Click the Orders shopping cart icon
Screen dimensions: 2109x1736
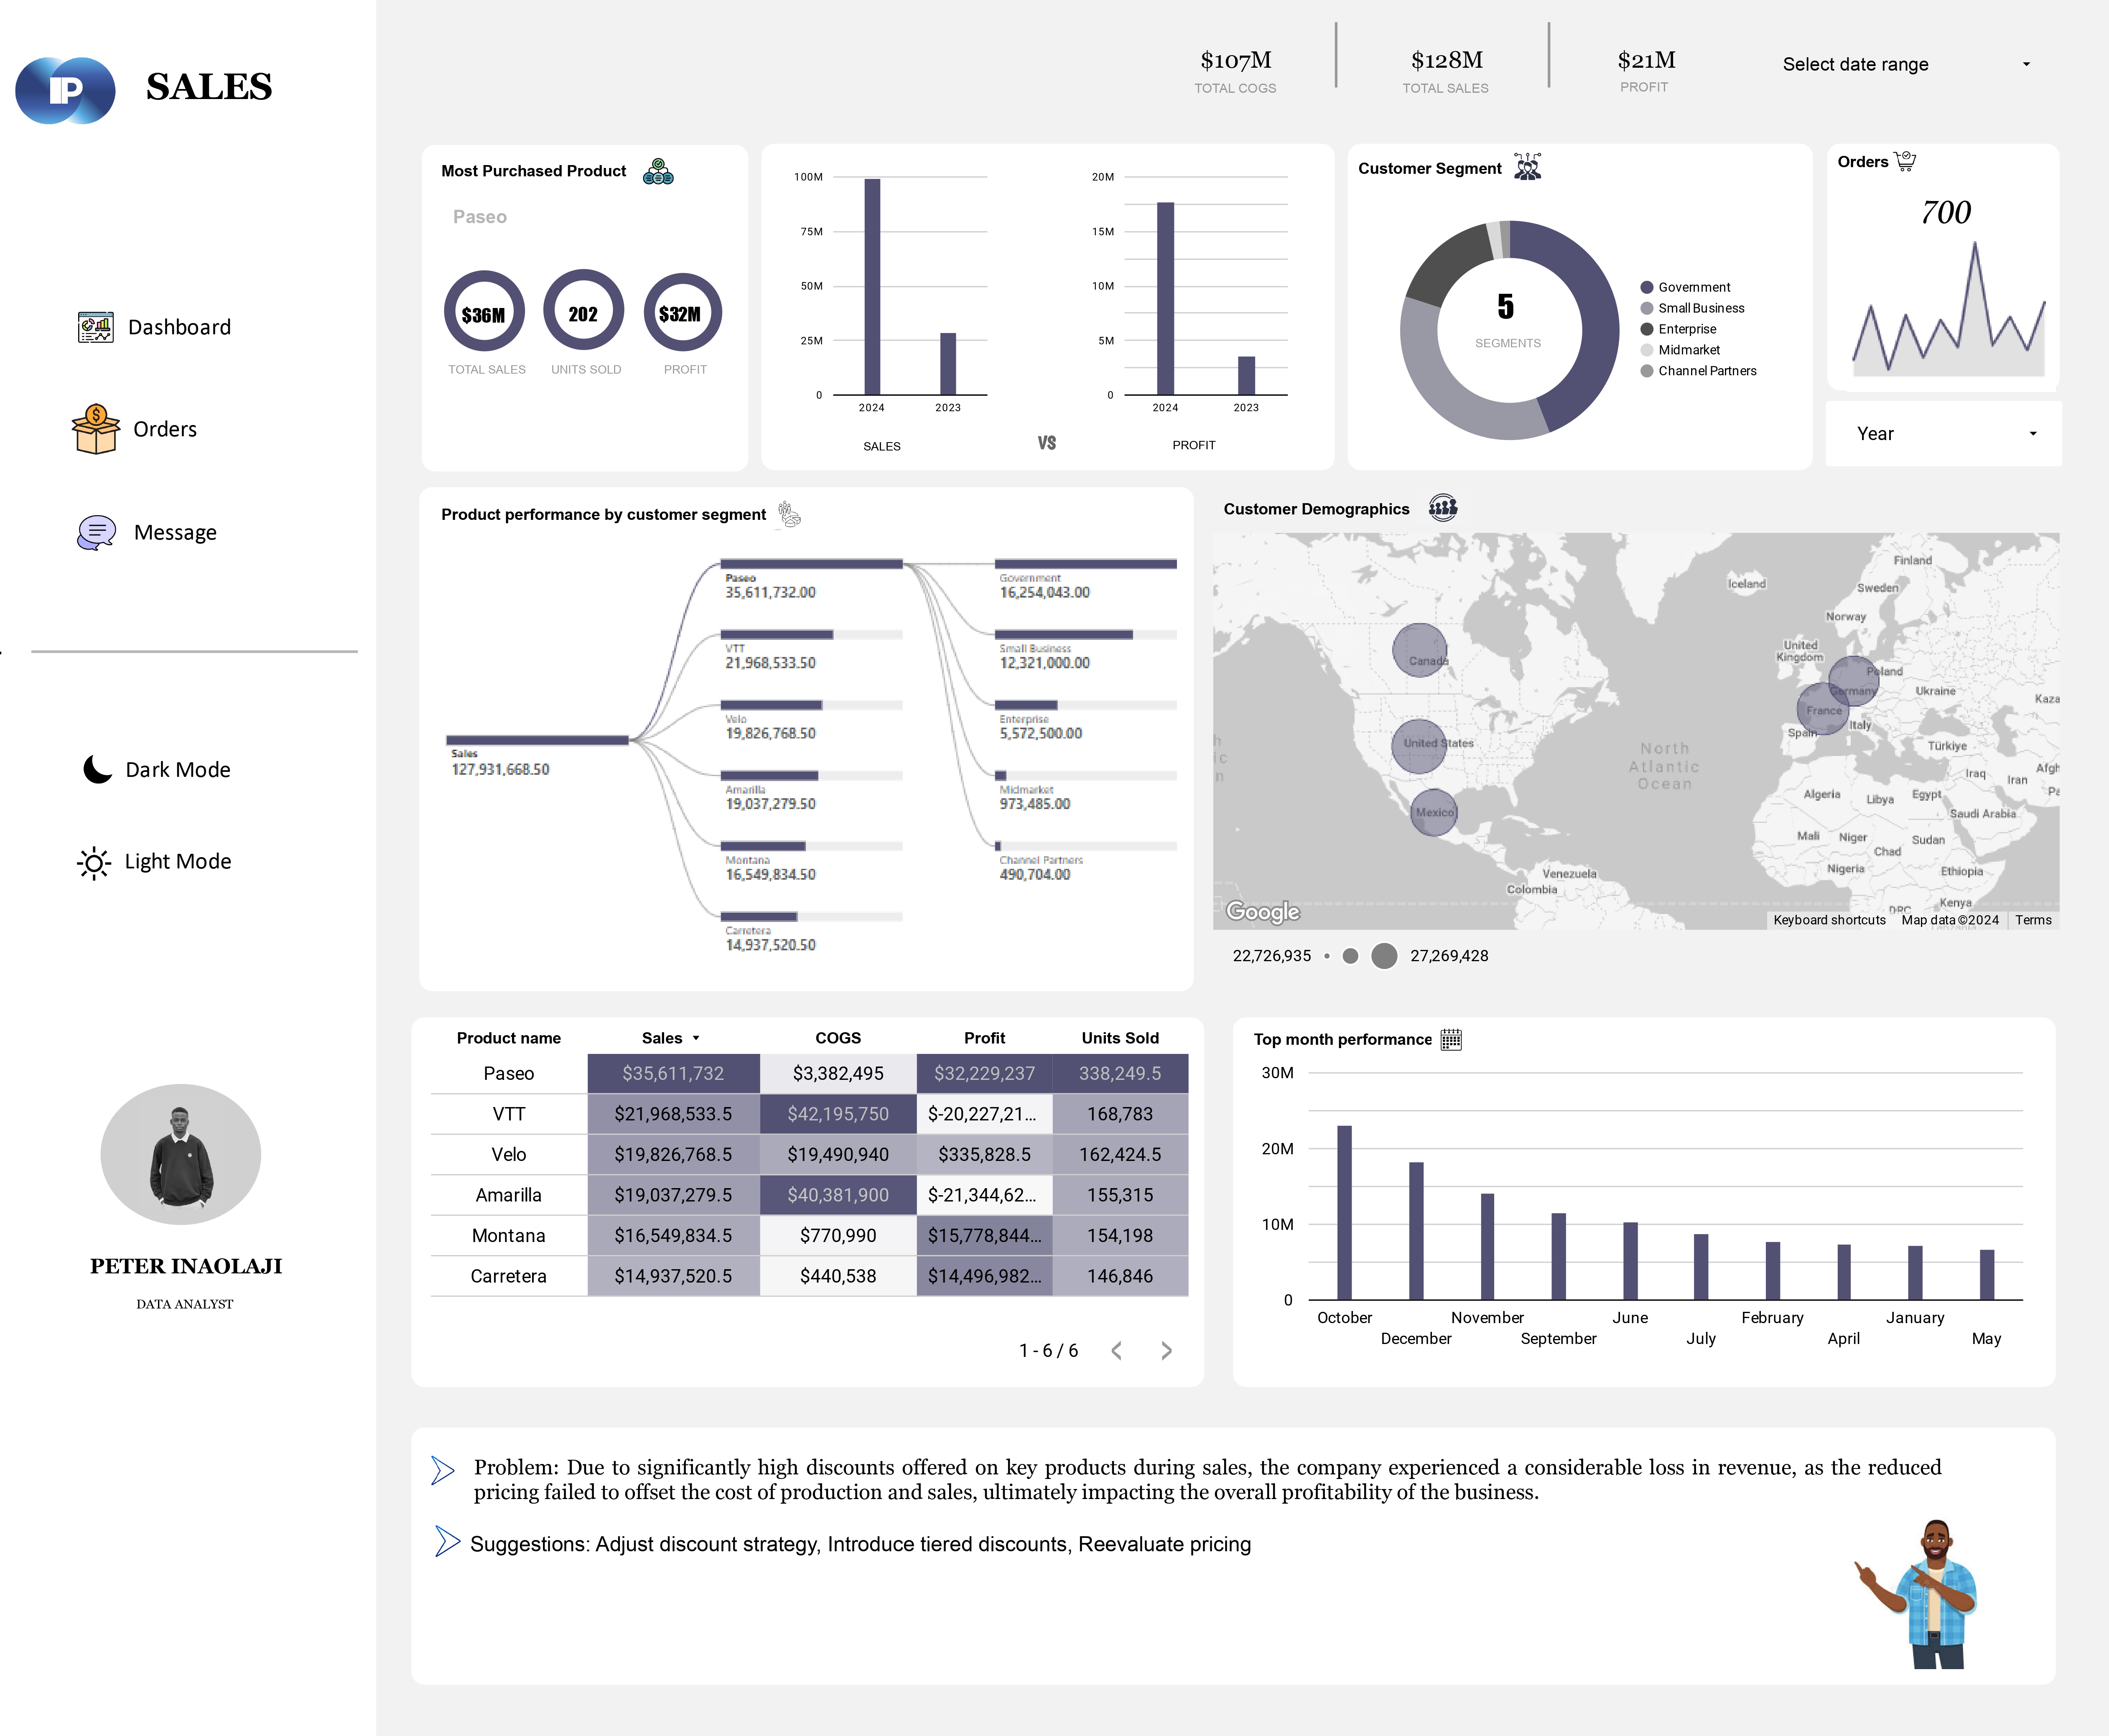coord(1905,161)
